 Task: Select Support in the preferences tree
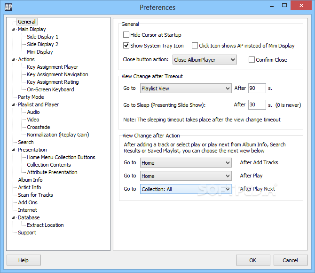point(27,233)
